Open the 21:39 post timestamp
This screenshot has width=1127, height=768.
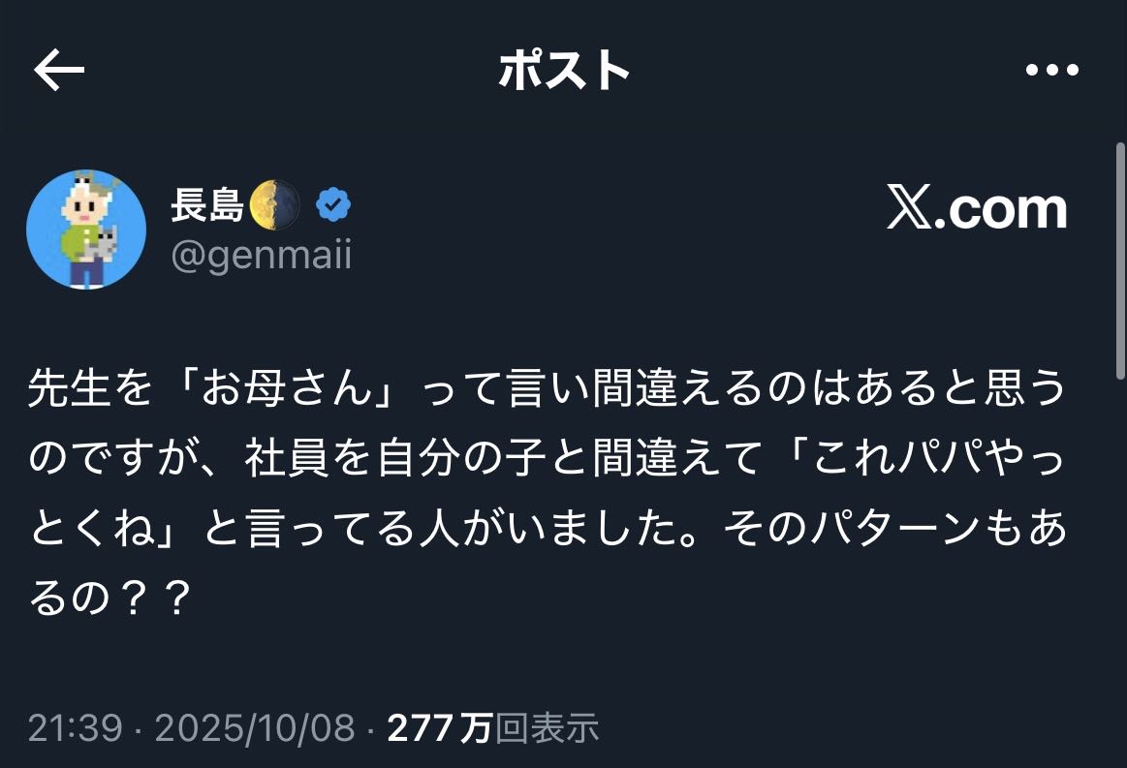point(76,727)
